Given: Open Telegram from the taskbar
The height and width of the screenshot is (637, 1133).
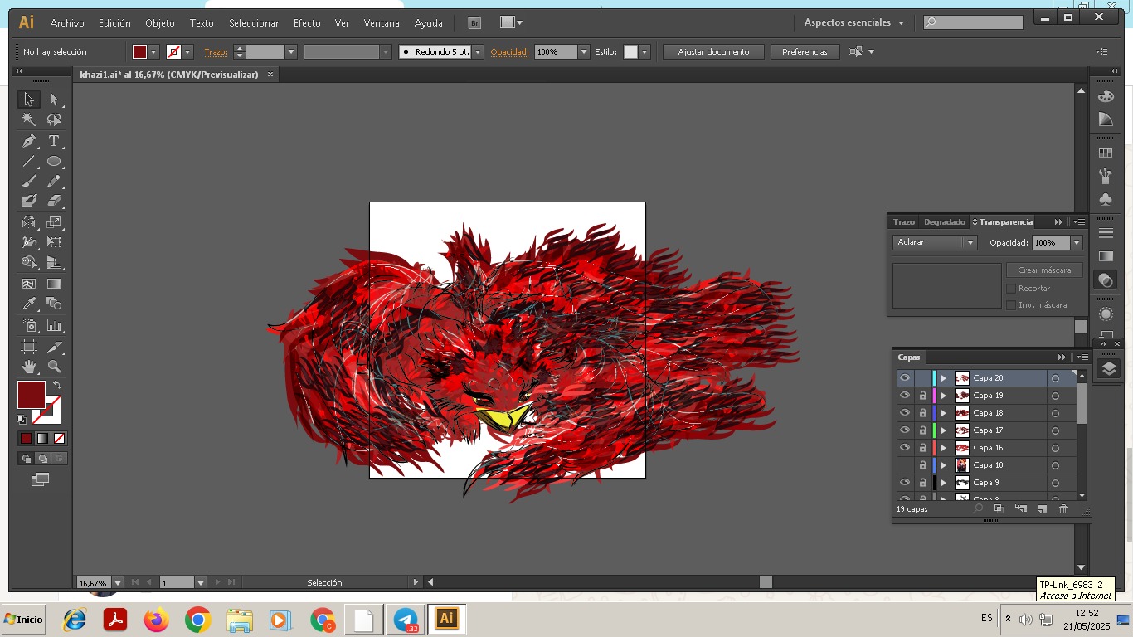Looking at the screenshot, I should tap(406, 620).
